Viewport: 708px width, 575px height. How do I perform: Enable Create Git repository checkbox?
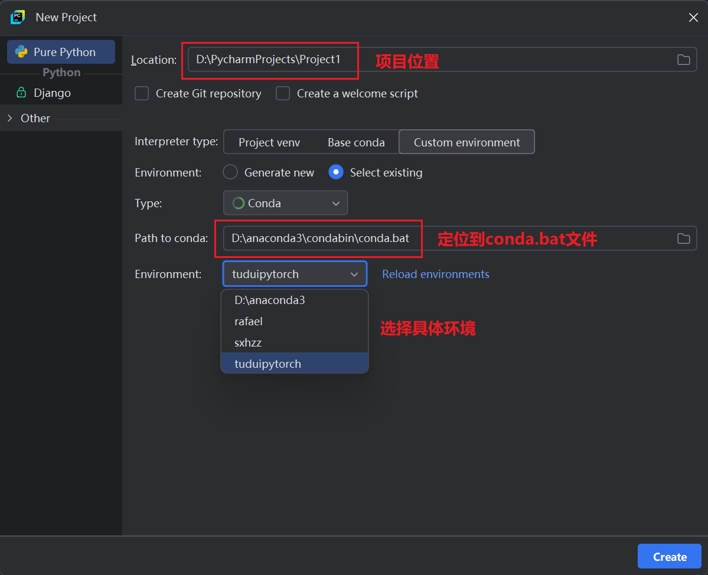[142, 93]
